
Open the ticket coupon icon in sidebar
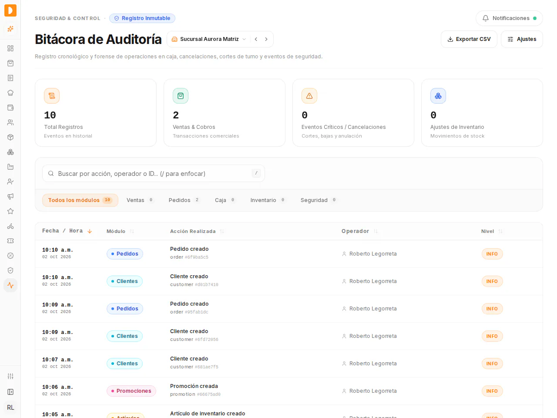[10, 241]
